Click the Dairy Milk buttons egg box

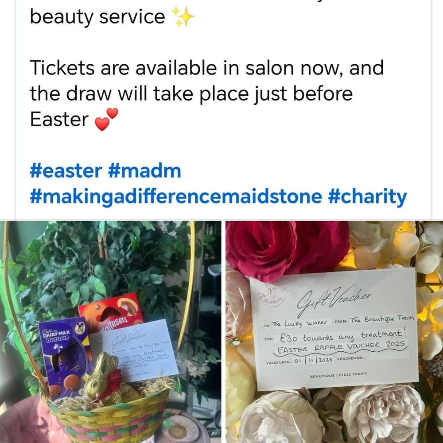tap(64, 355)
